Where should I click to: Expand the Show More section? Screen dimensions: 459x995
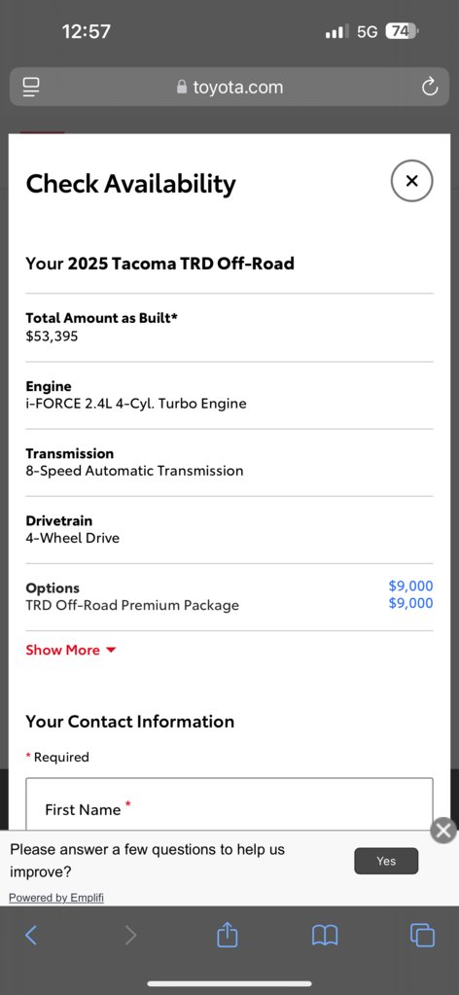[71, 650]
